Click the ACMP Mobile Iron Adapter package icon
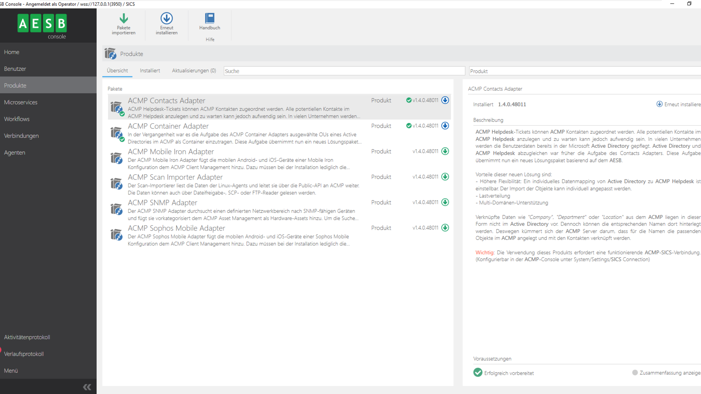Viewport: 701px width, 394px height. point(116,158)
